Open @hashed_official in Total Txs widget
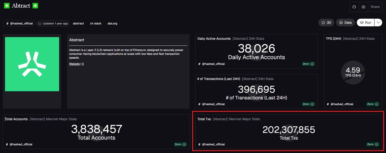The height and width of the screenshot is (153, 386). pos(211,144)
